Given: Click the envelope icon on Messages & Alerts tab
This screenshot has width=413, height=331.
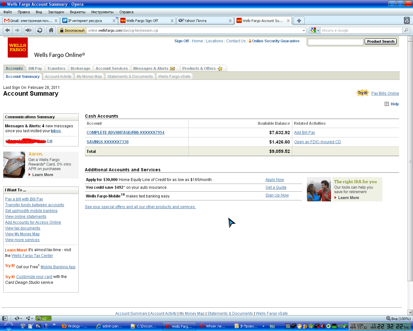Looking at the screenshot, I should [172, 69].
